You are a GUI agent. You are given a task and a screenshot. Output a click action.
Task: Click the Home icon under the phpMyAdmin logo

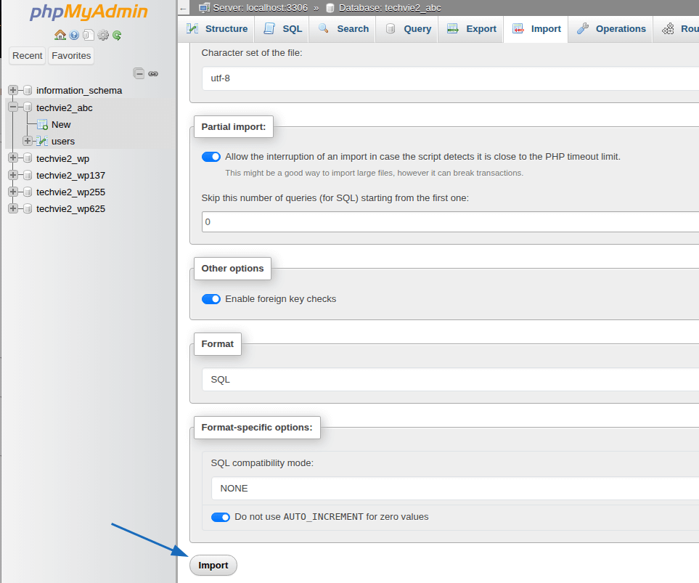click(x=60, y=35)
